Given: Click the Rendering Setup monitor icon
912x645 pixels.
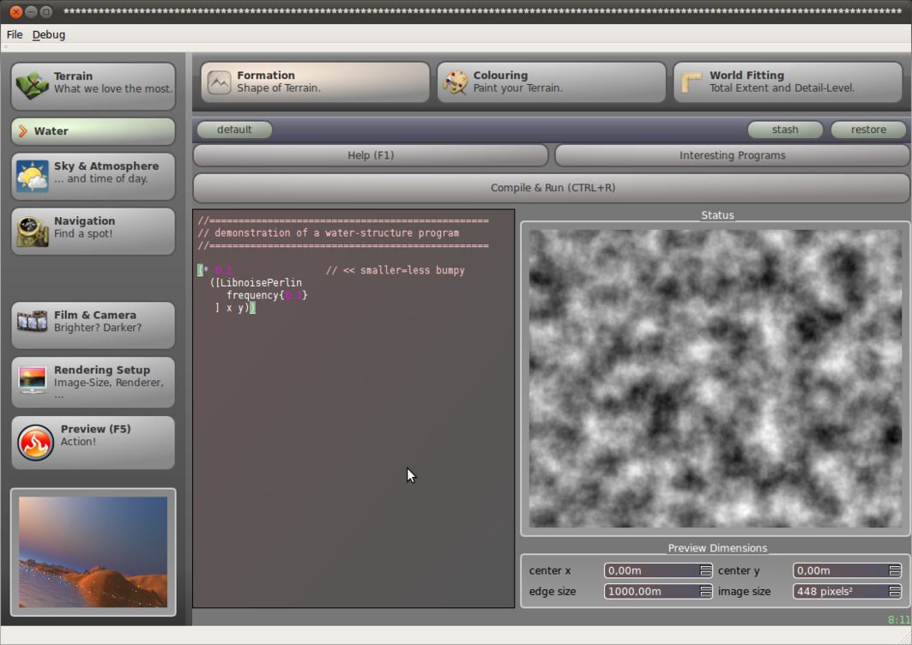Looking at the screenshot, I should 33,378.
